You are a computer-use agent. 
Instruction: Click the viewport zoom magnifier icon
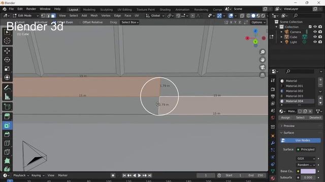pyautogui.click(x=263, y=52)
